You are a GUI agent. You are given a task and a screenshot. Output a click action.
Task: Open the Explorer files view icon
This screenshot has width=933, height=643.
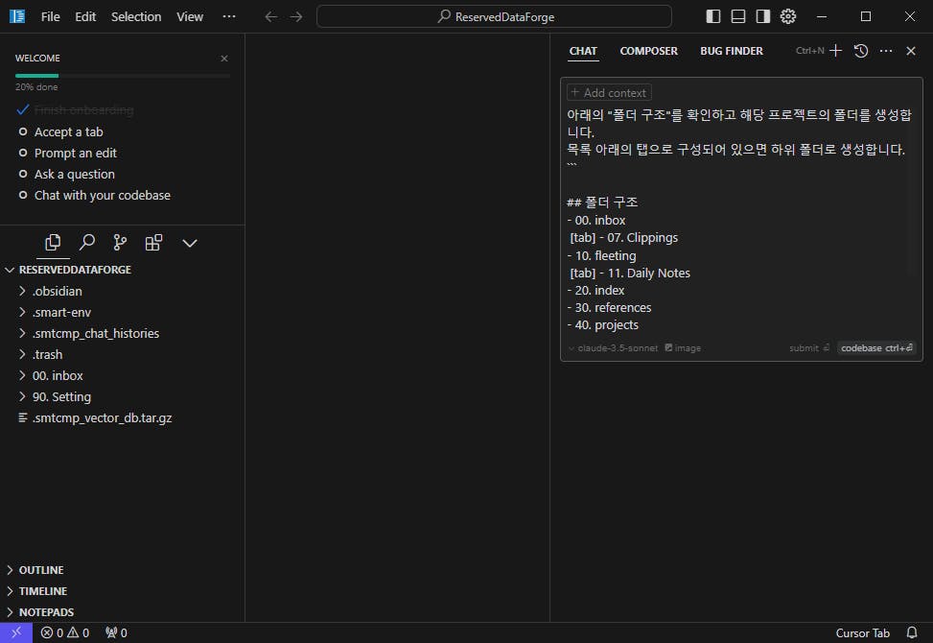click(x=53, y=242)
